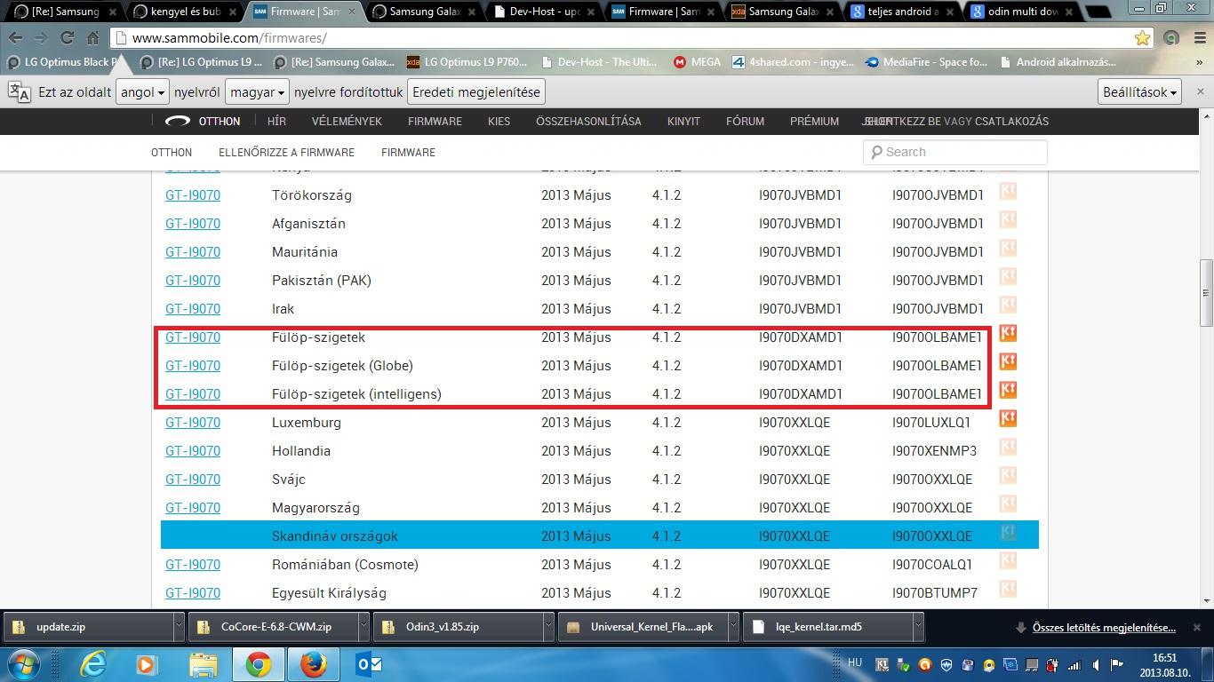Switch to the 'kengyel és bub' tab
Image resolution: width=1214 pixels, height=682 pixels.
(x=184, y=12)
